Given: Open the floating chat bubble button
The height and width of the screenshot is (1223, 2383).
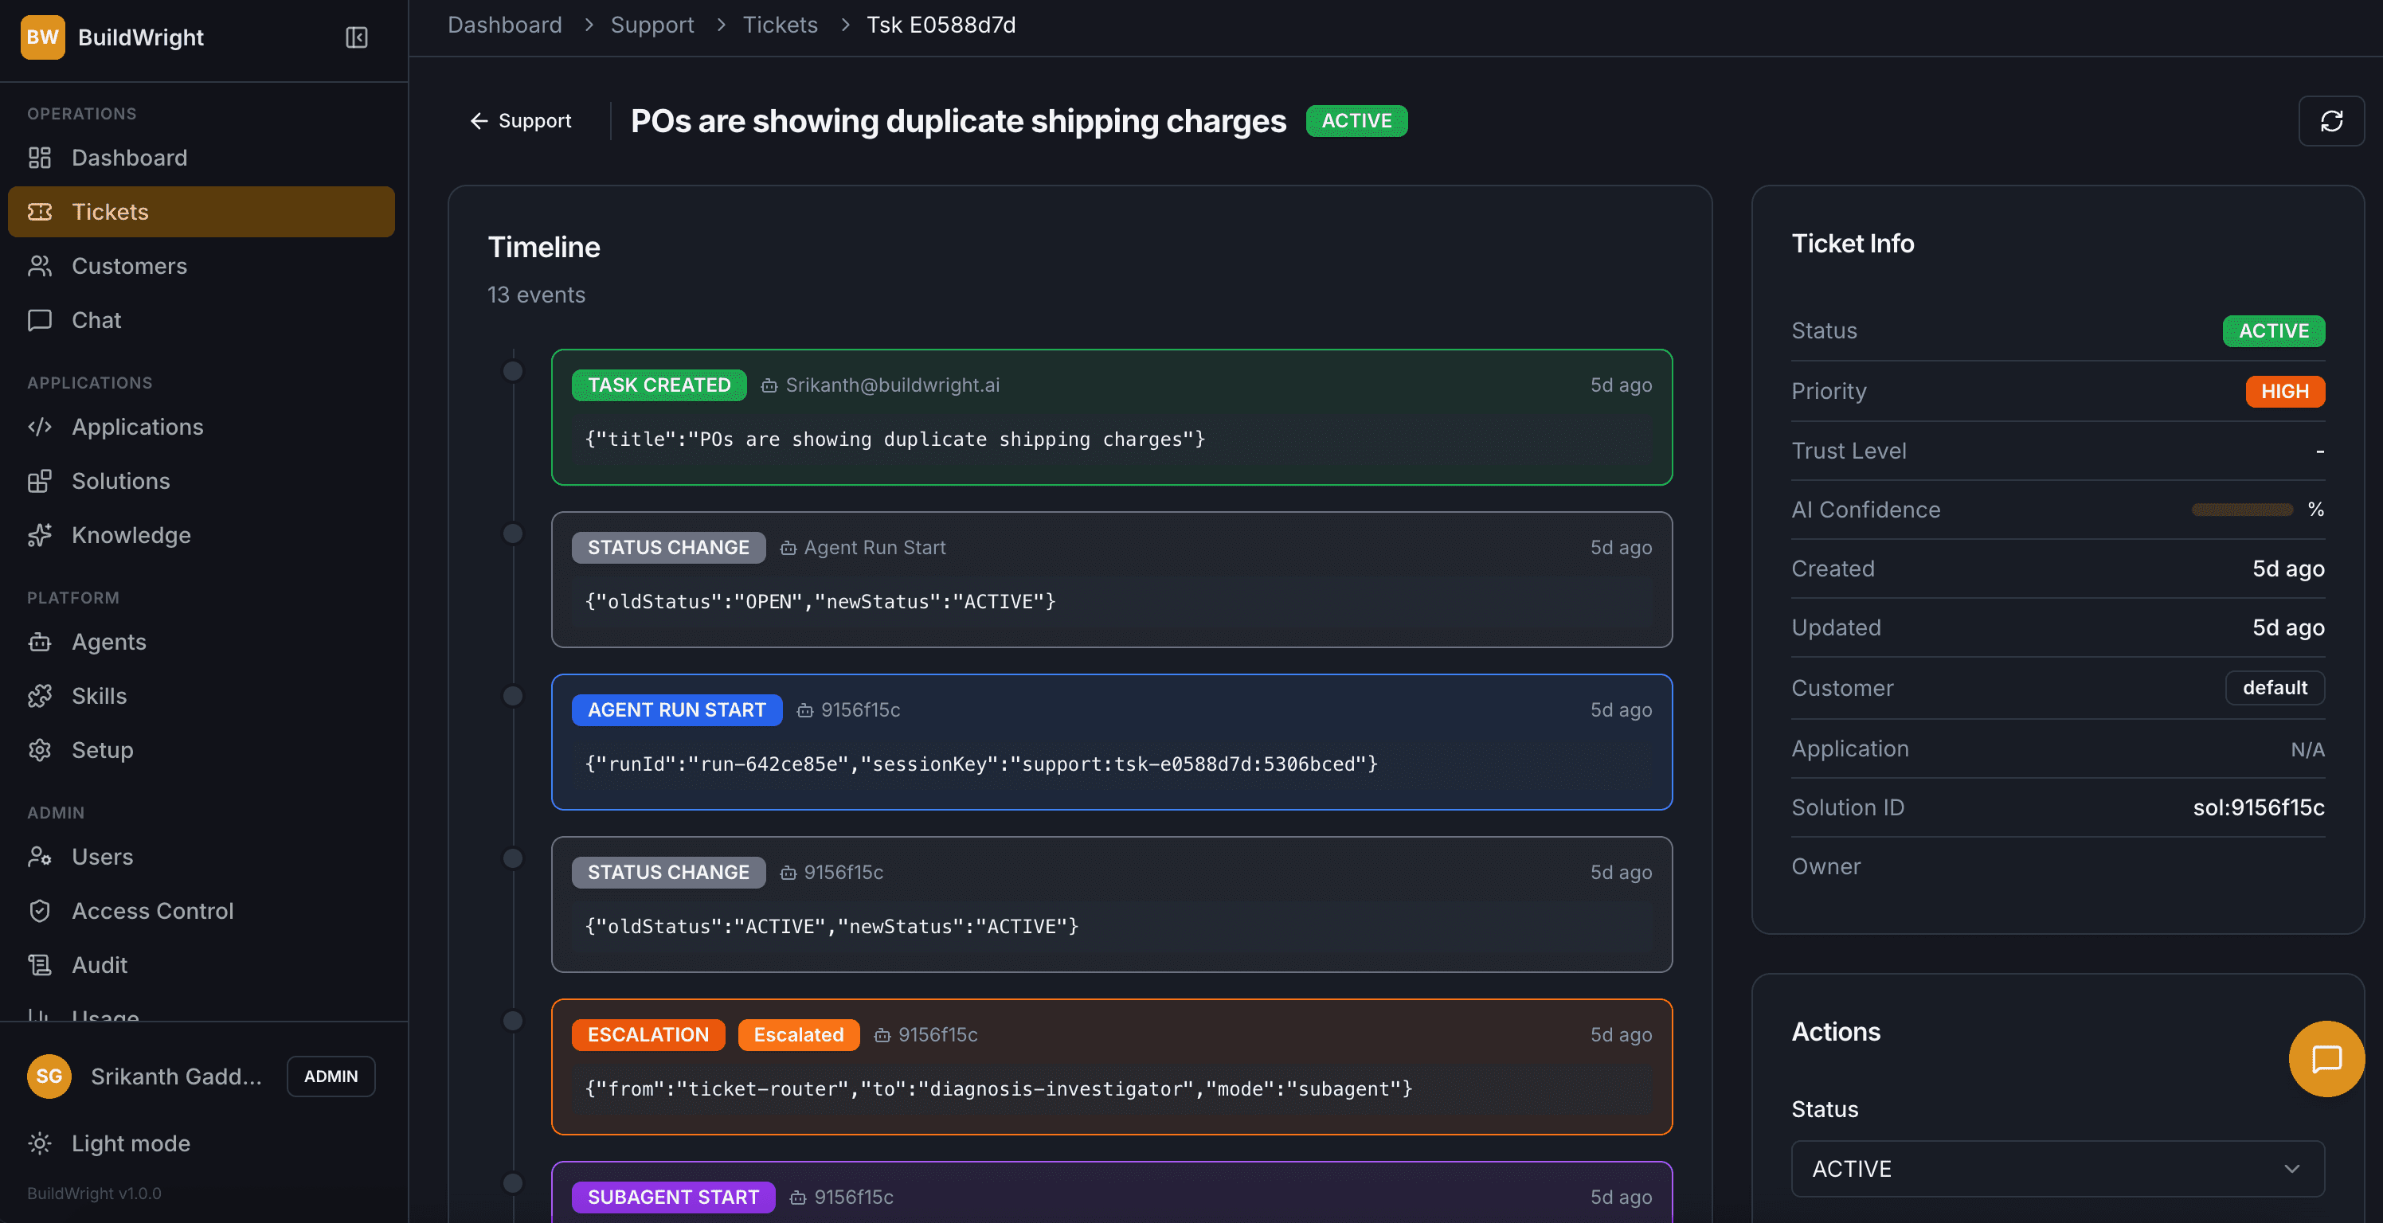Looking at the screenshot, I should click(x=2327, y=1058).
